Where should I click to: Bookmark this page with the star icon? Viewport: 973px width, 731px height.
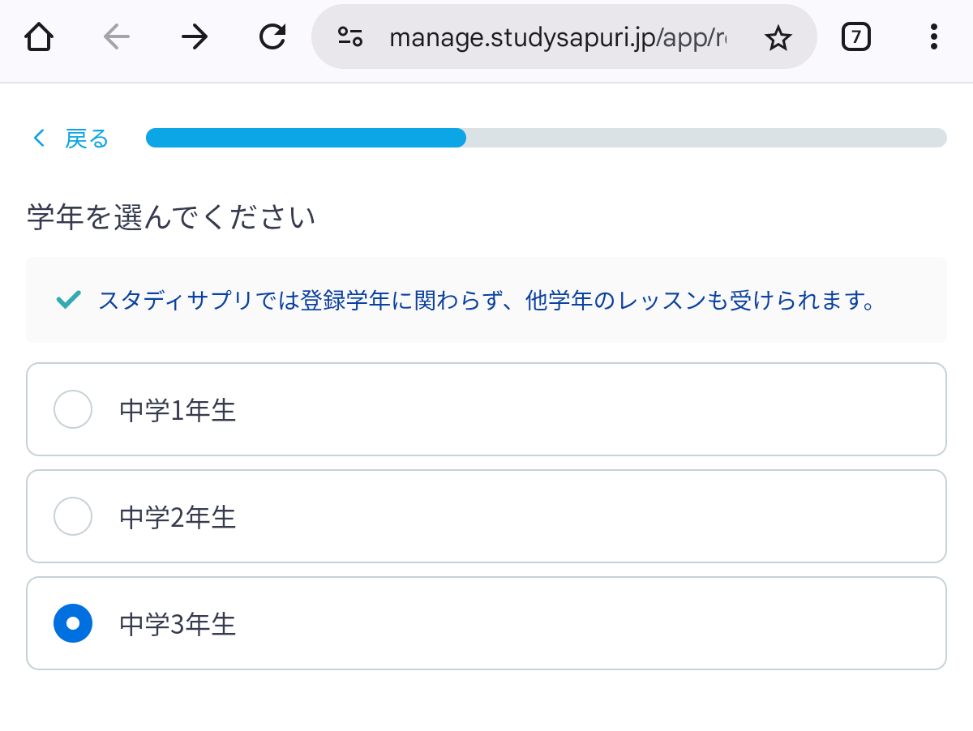[x=778, y=37]
